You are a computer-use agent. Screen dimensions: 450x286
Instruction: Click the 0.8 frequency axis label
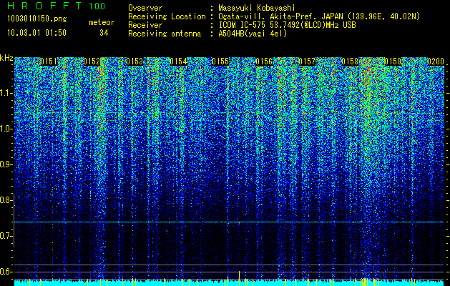6,200
